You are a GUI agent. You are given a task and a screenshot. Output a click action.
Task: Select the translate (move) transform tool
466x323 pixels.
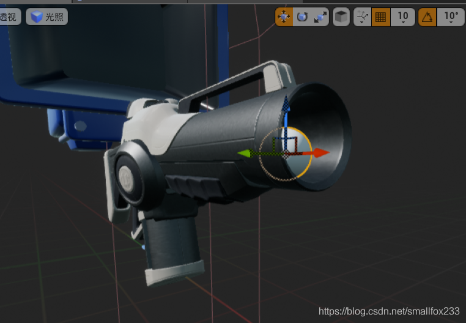[284, 17]
